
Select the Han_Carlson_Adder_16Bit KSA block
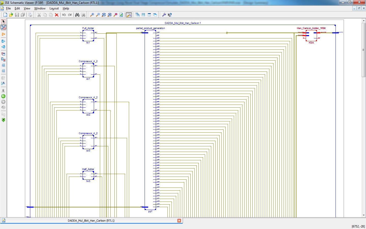pos(311,36)
